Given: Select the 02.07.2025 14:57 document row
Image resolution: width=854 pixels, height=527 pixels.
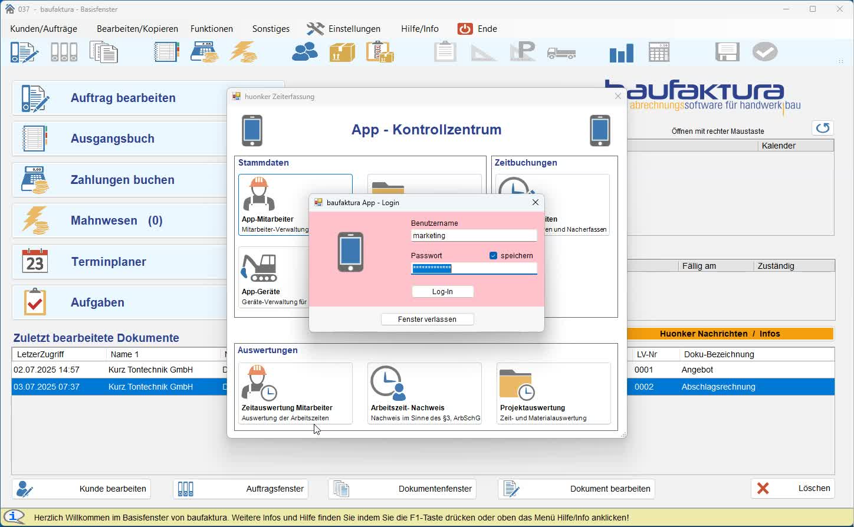Looking at the screenshot, I should [x=119, y=370].
